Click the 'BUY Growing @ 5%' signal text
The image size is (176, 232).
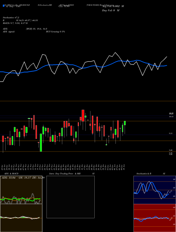(x=55, y=32)
